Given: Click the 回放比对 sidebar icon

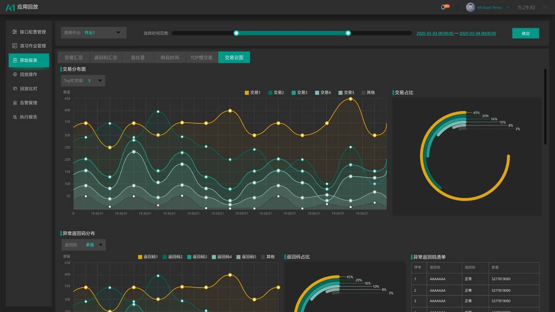Looking at the screenshot, I should point(15,89).
